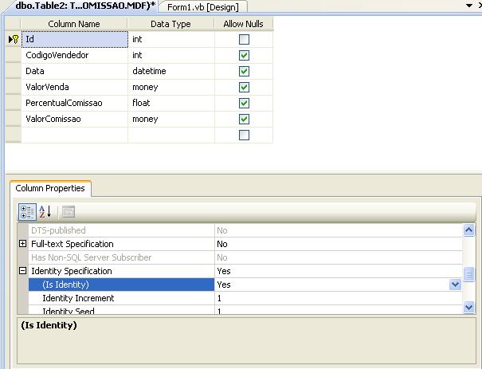Screen dimensions: 482x369
Task: Click the Column Name header
Action: (x=73, y=24)
